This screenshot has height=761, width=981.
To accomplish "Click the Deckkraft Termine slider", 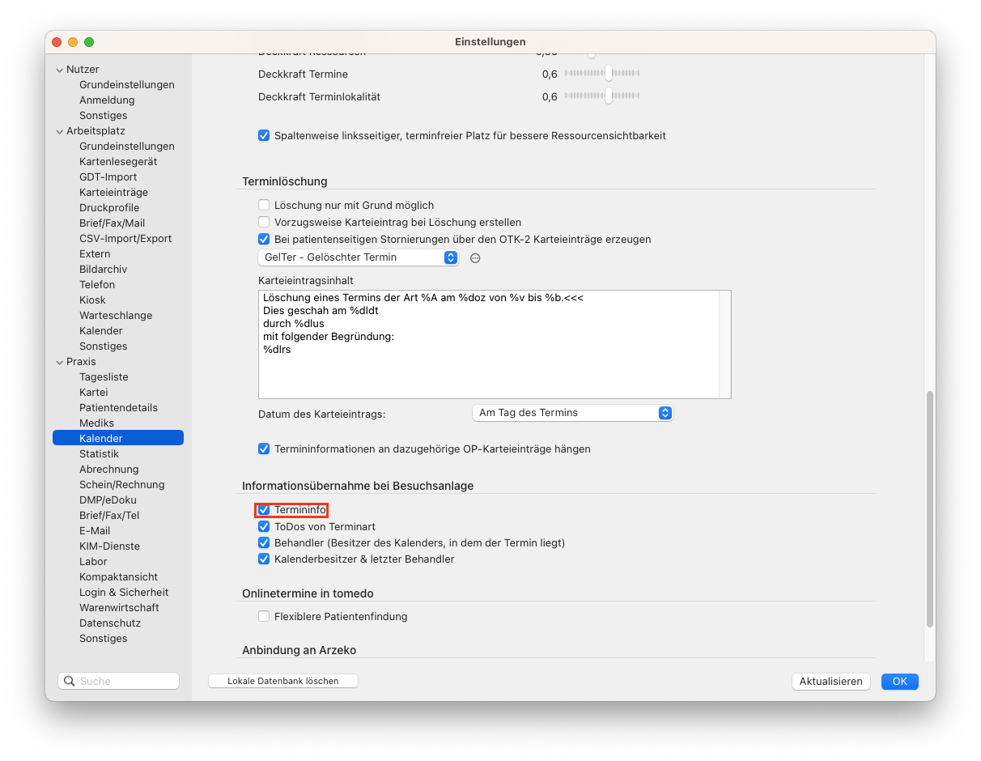I will [602, 74].
